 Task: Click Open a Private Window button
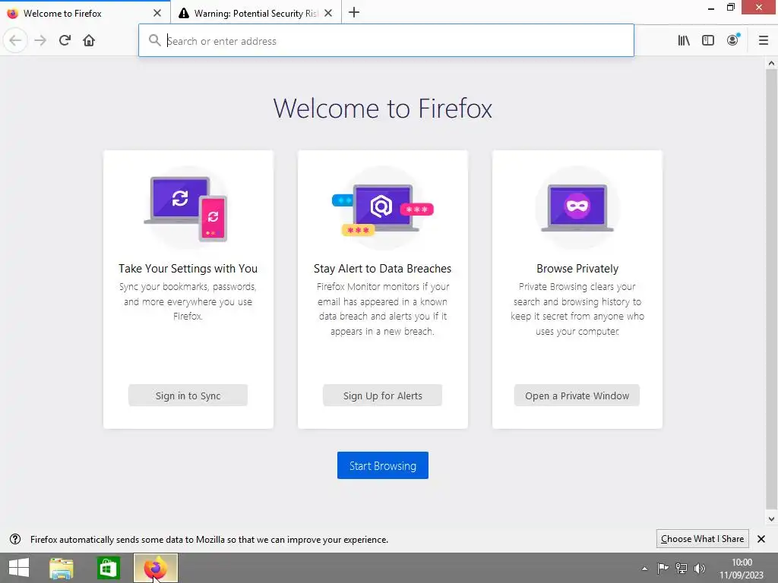[577, 395]
